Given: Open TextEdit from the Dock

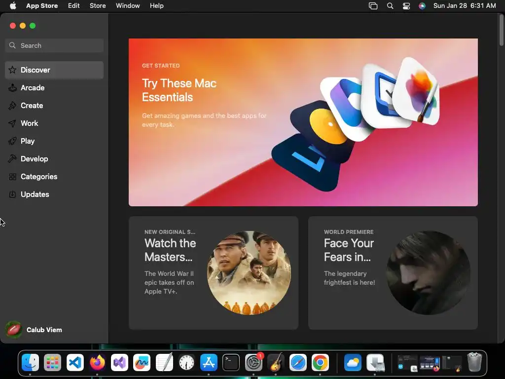Looking at the screenshot, I should tap(164, 362).
